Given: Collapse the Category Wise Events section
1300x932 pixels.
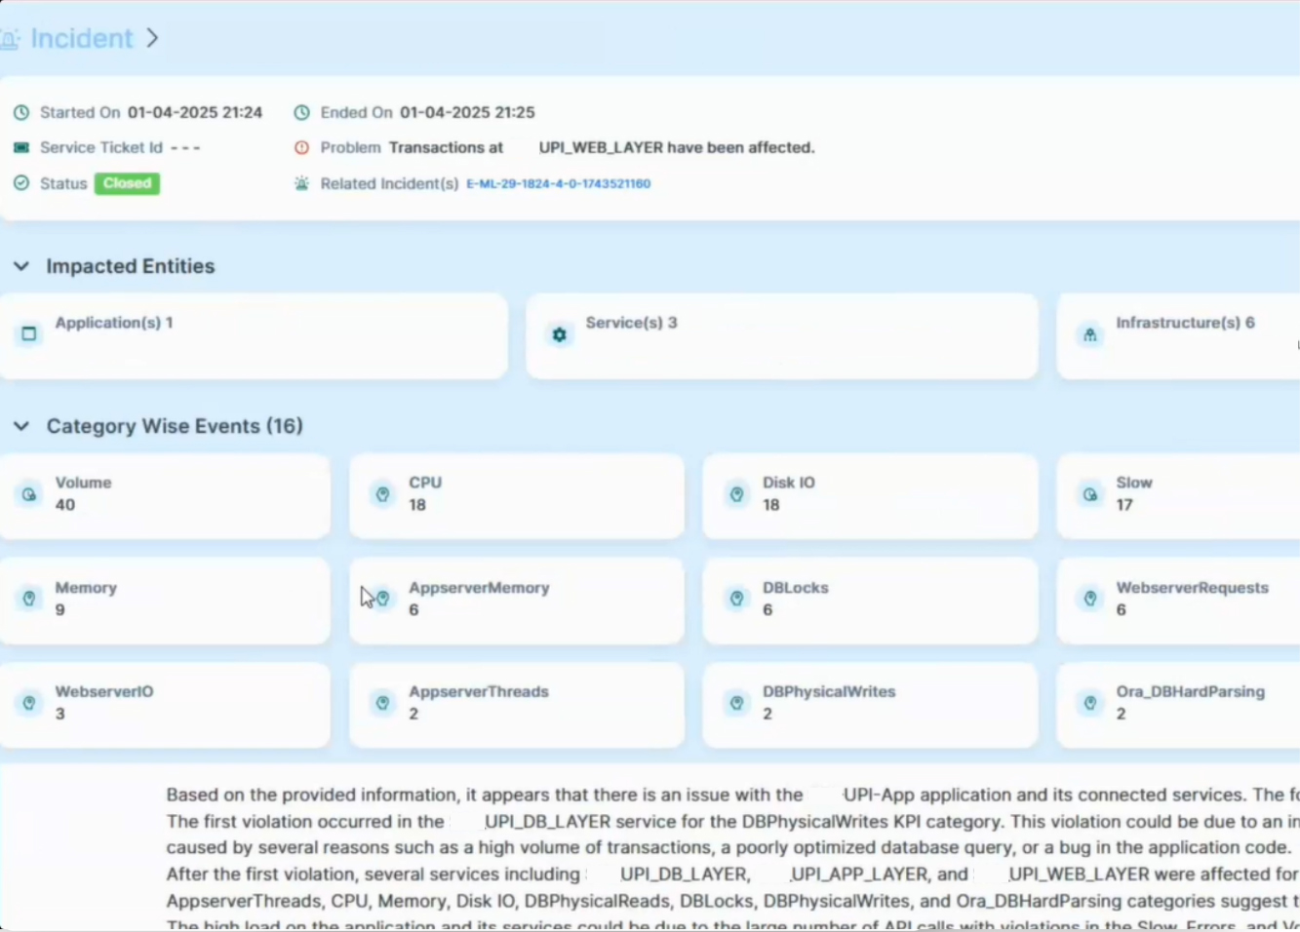Looking at the screenshot, I should point(21,426).
